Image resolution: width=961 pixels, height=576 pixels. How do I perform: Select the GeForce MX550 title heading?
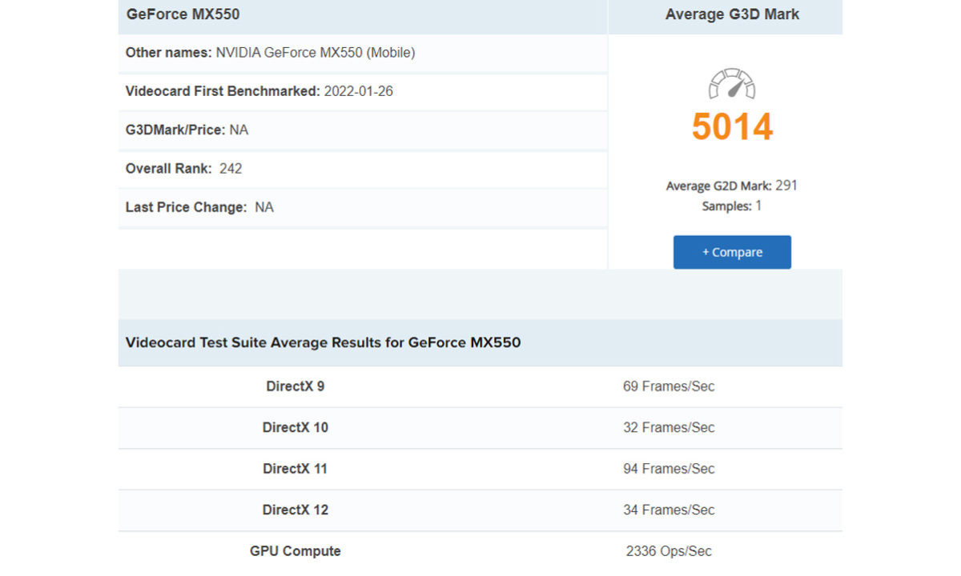pyautogui.click(x=183, y=14)
